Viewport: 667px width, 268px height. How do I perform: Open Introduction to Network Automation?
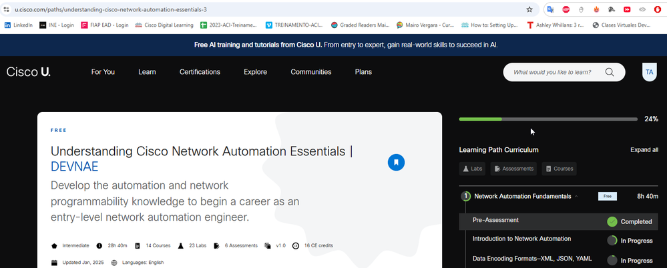521,239
